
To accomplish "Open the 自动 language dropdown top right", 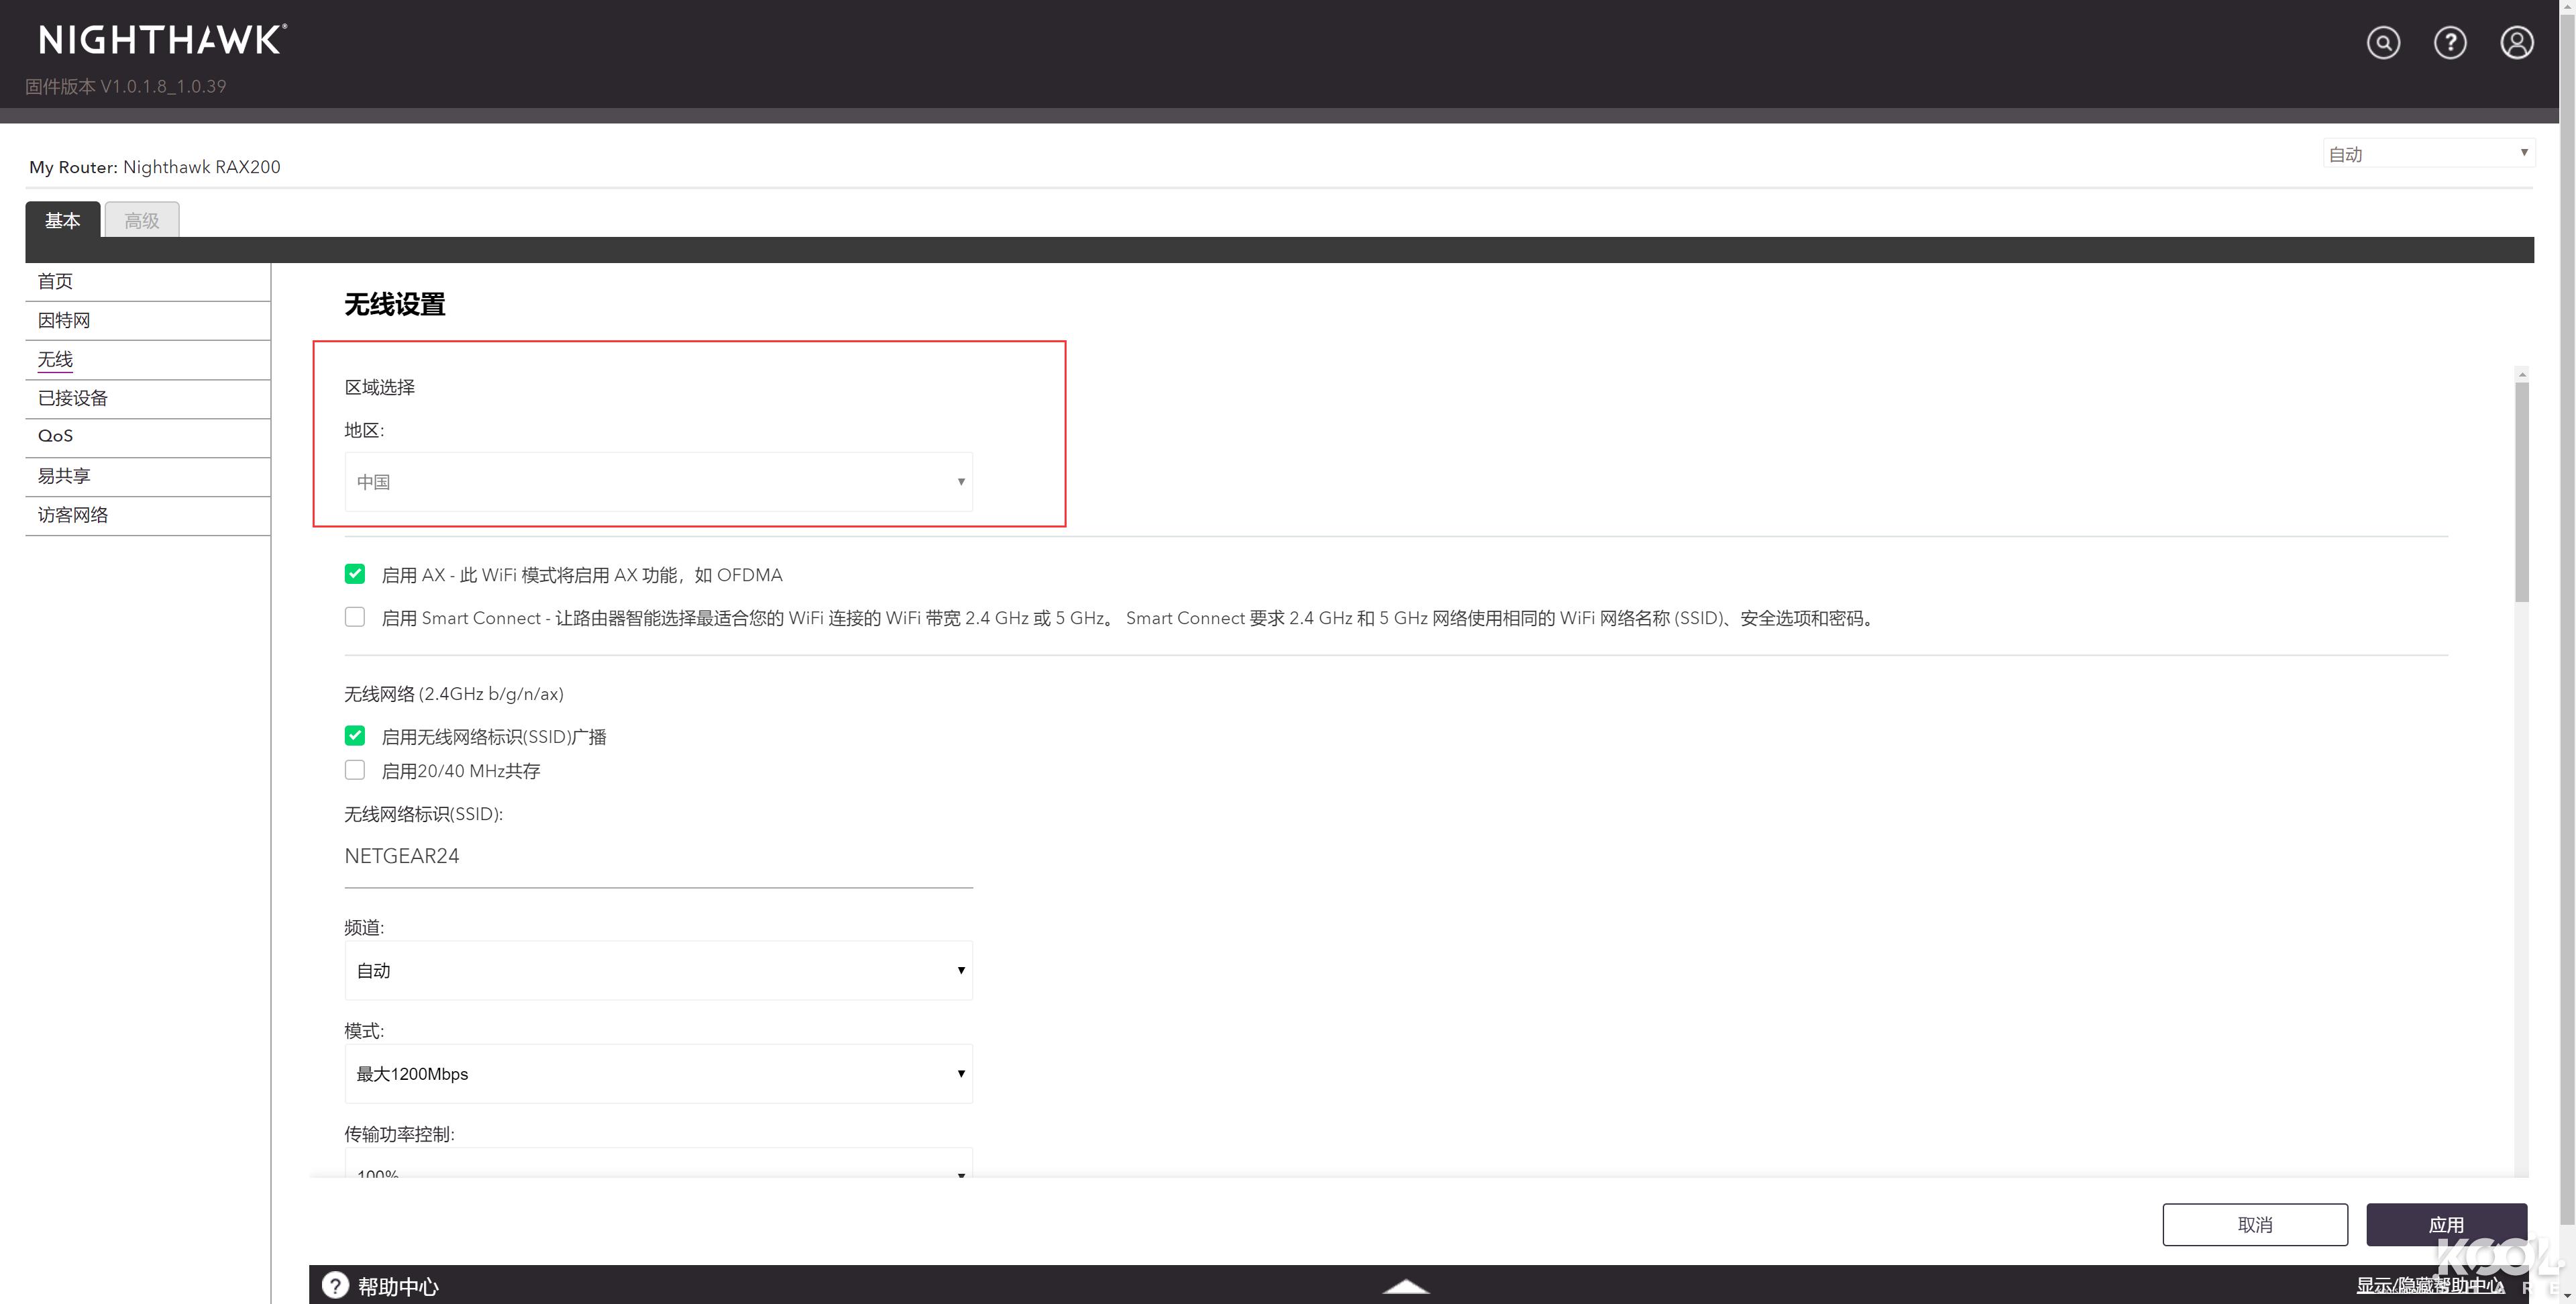I will pos(2427,153).
